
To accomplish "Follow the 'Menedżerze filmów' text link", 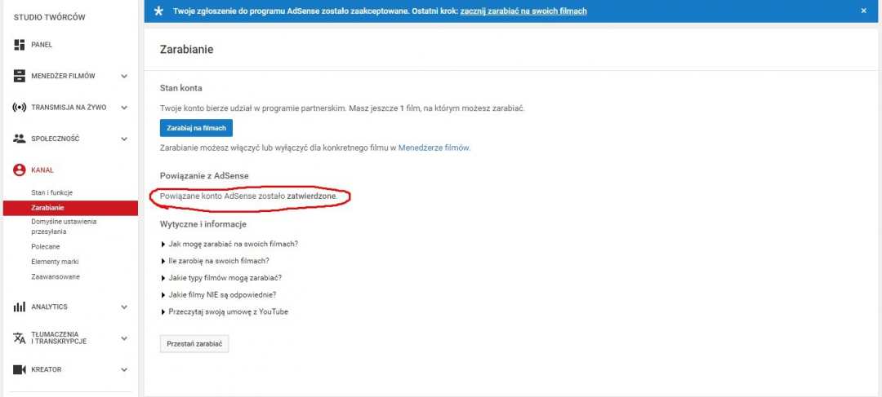I will [x=434, y=148].
